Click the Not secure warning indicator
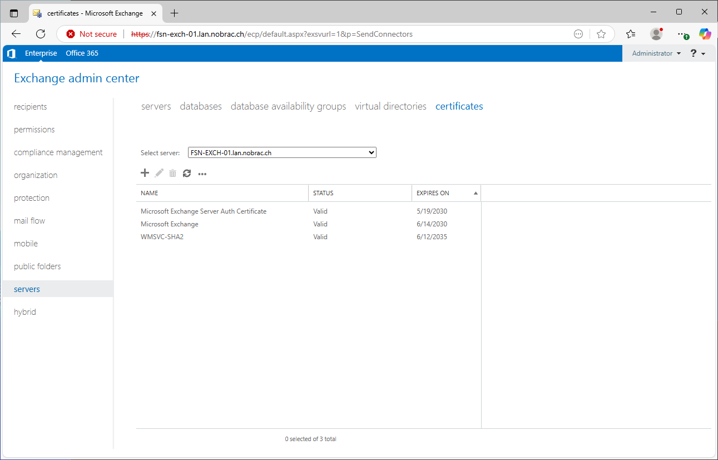Screen dimensions: 718x460 coord(92,34)
